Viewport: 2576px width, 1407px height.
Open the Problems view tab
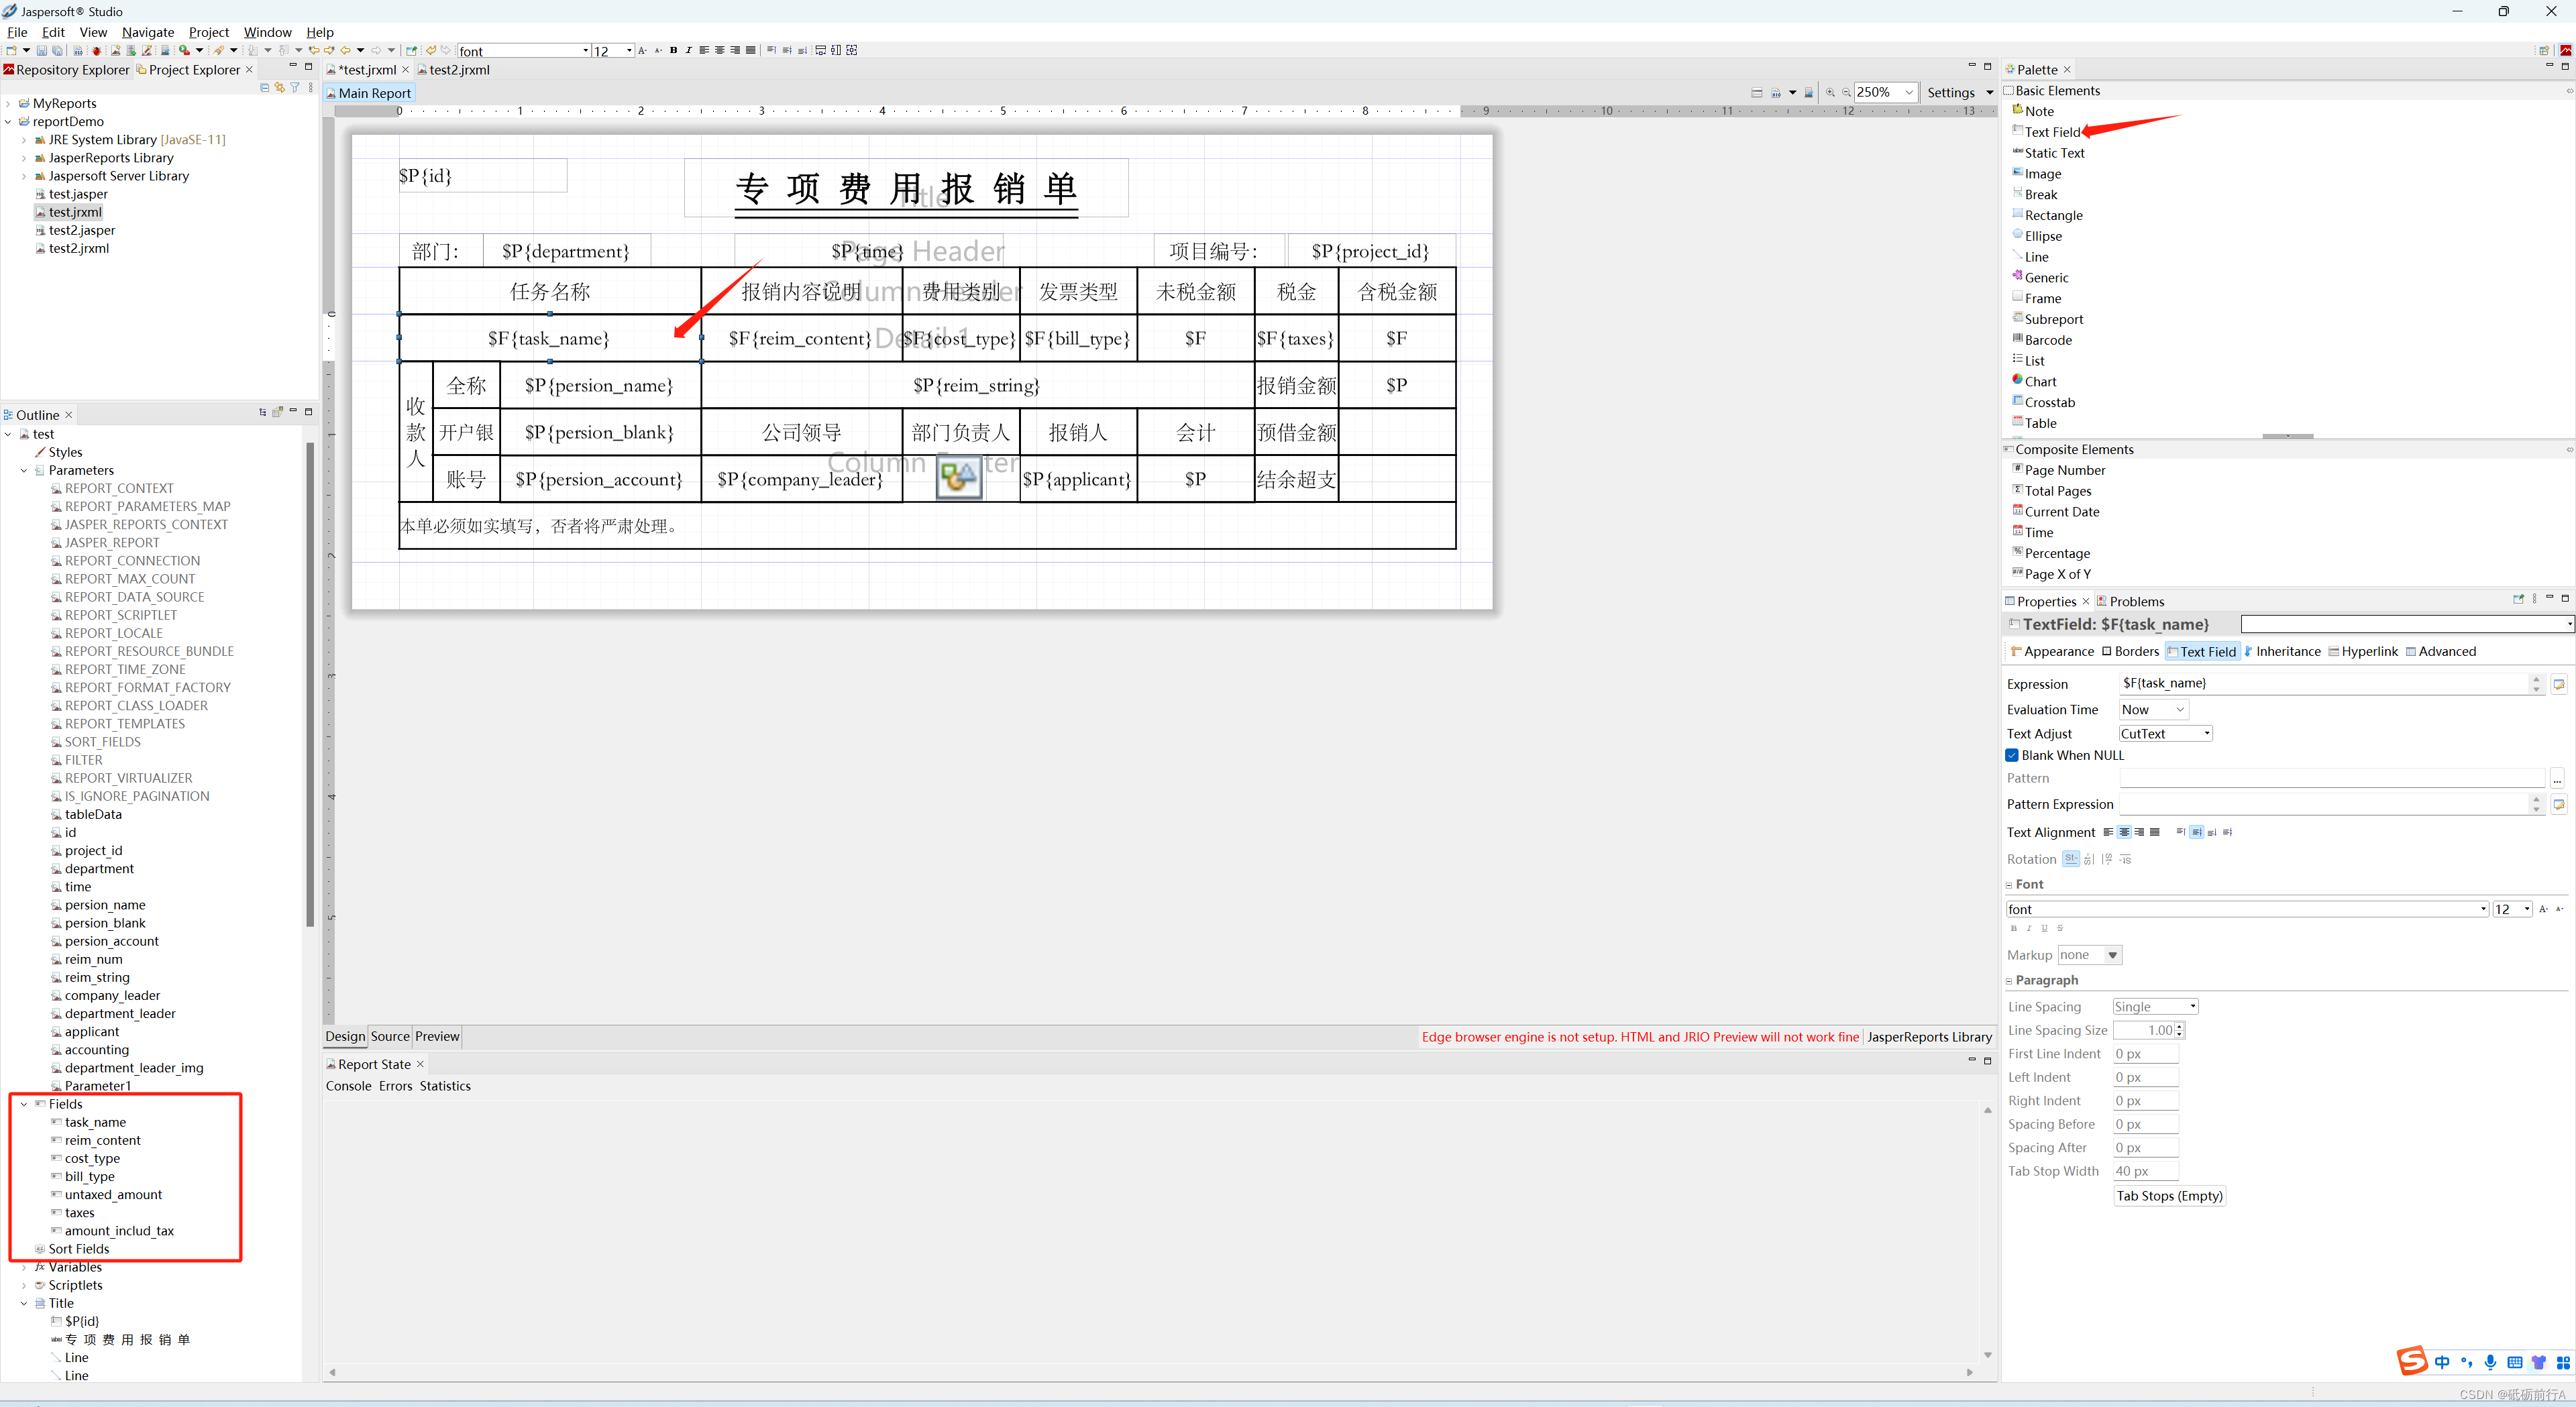coord(2131,601)
